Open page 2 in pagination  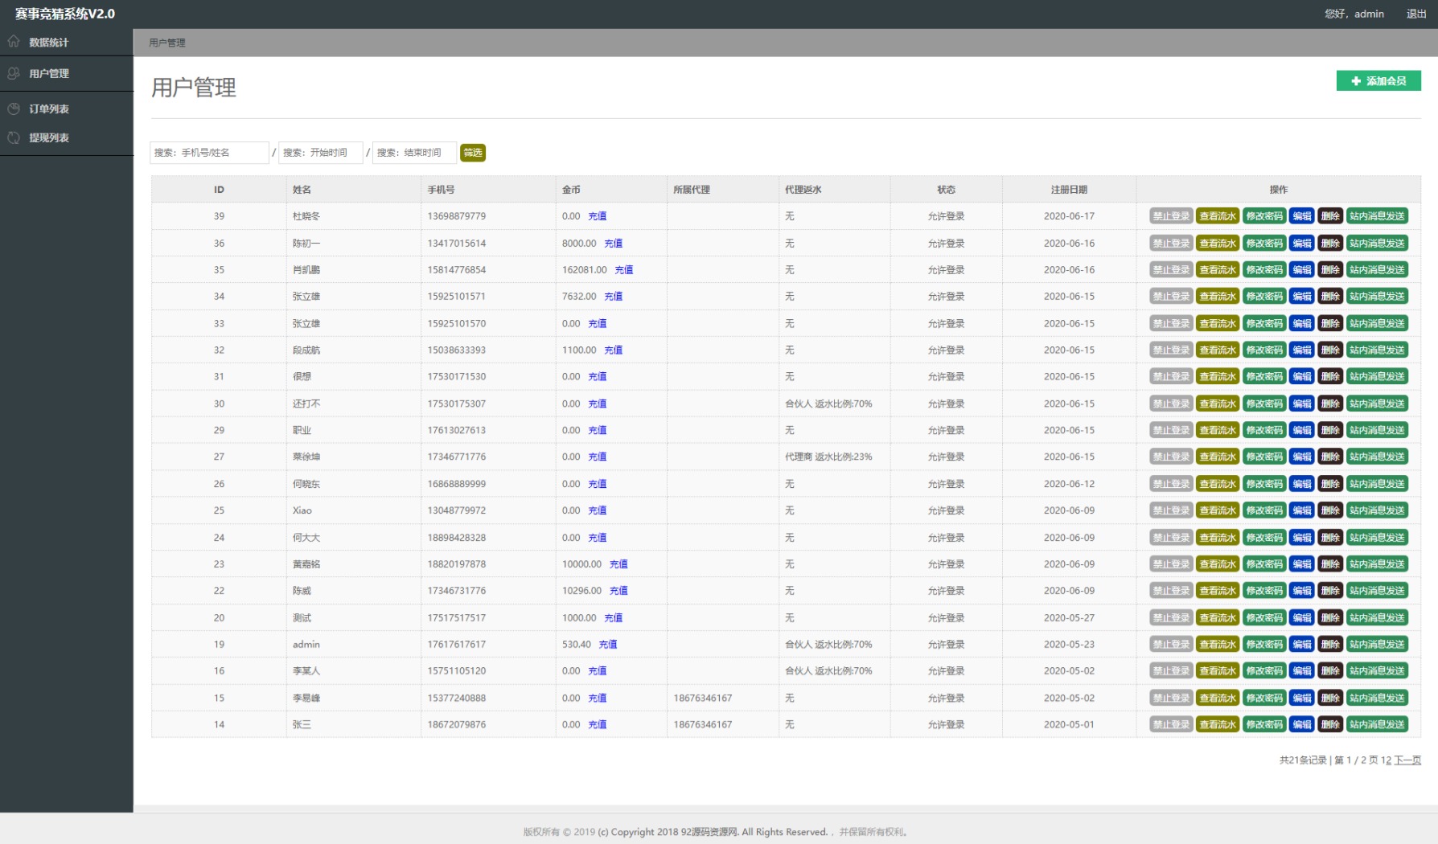1389,760
